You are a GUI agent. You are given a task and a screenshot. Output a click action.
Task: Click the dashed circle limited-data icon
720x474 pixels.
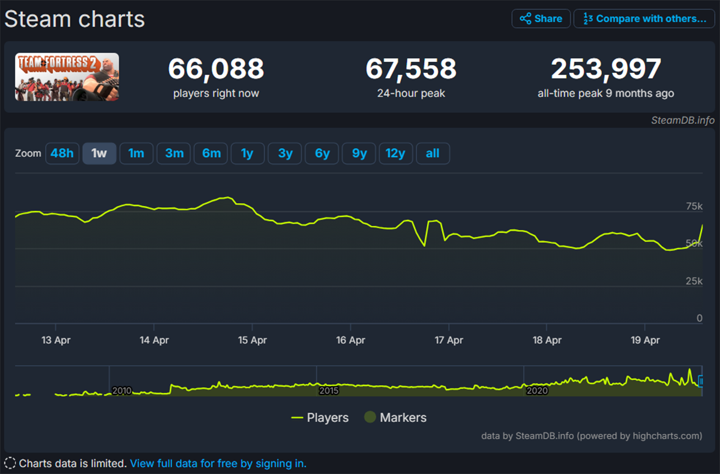click(10, 463)
